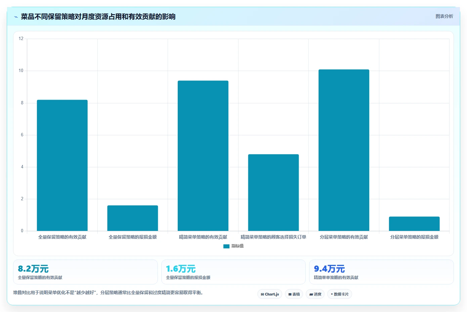Click x-axis label 分层菜单策略的报损金额
Image resolution: width=467 pixels, height=312 pixels.
[x=414, y=237]
